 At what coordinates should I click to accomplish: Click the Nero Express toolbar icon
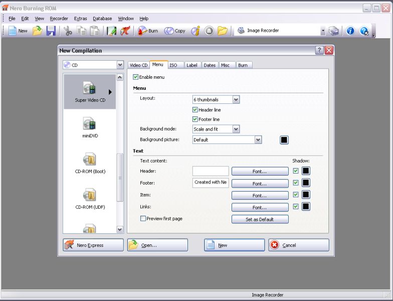125,31
